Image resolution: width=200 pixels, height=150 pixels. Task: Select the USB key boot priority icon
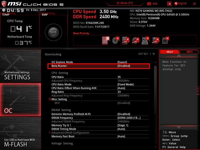tap(145, 40)
